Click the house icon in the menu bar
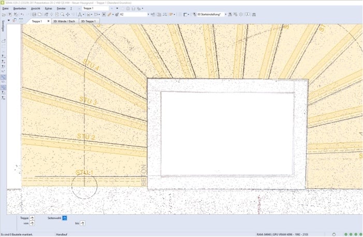363x237 pixels. (128, 9)
